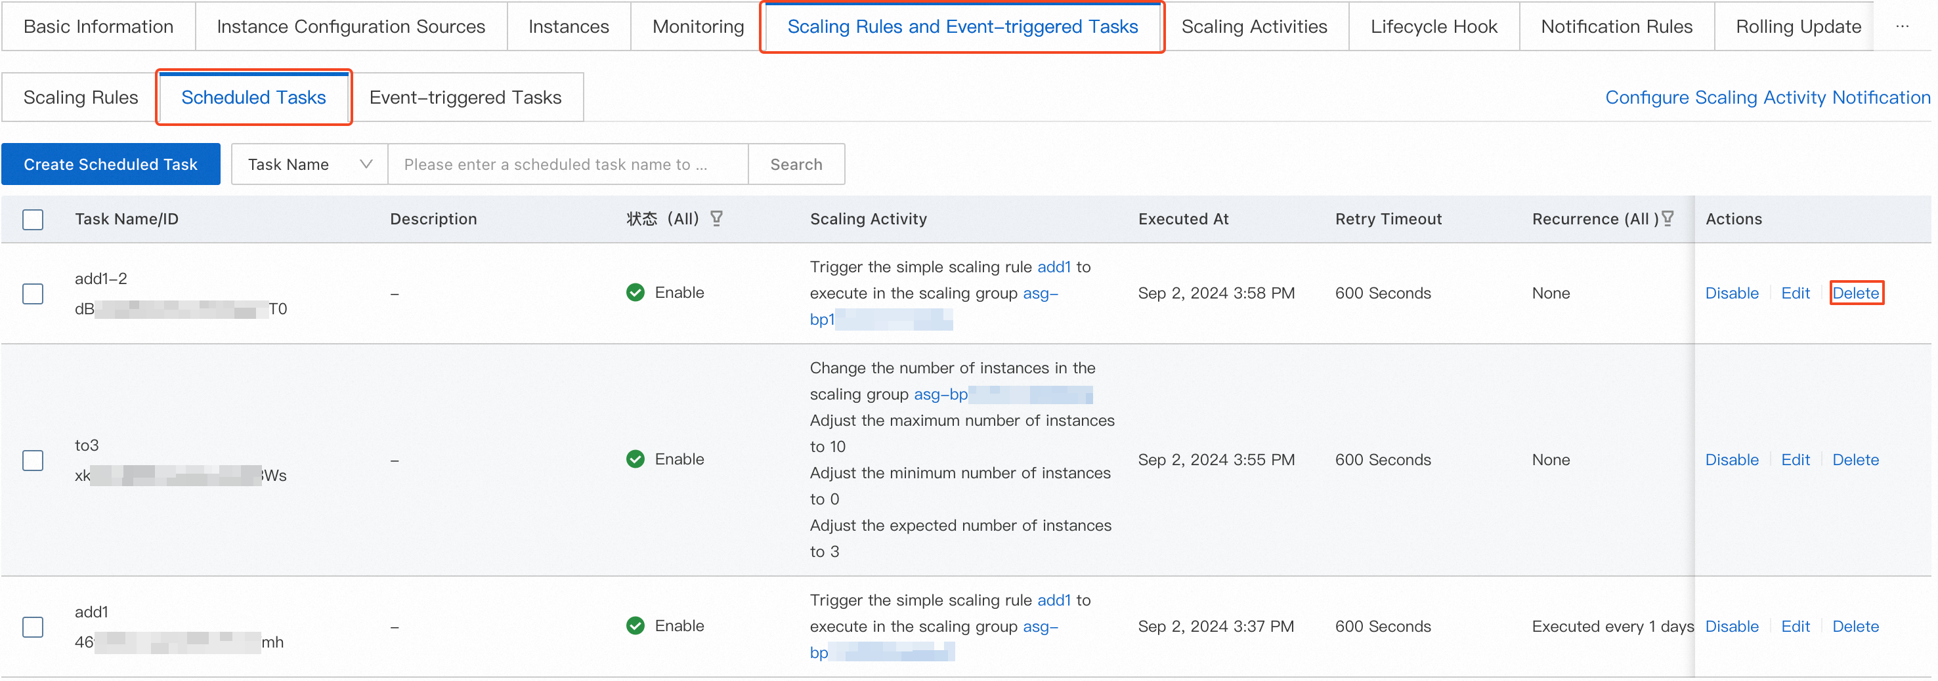Open the asg-bp scaling group link in to3 row
1938x681 pixels.
pos(1003,394)
